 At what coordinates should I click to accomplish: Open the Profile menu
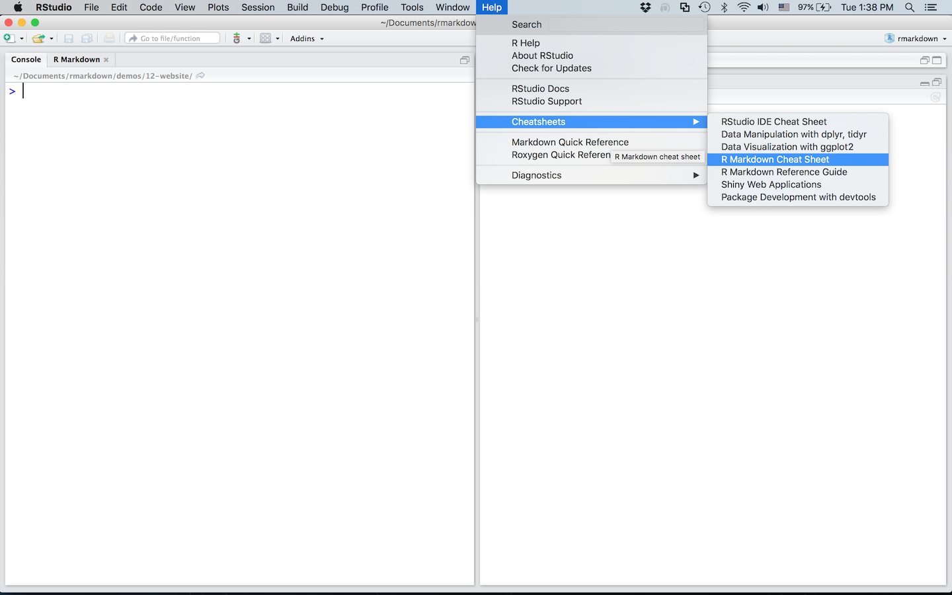375,7
